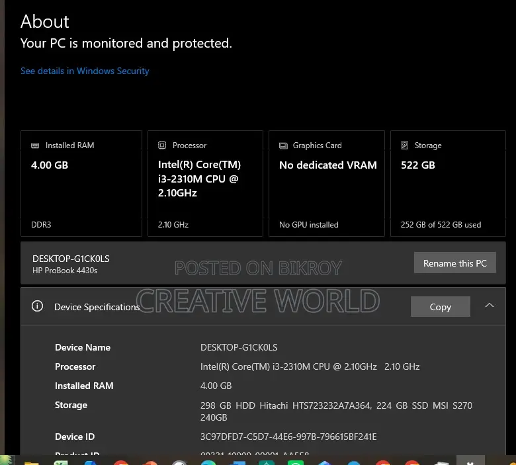Click DESKTOP-G1CK0LS value in Device Name row

[239, 347]
